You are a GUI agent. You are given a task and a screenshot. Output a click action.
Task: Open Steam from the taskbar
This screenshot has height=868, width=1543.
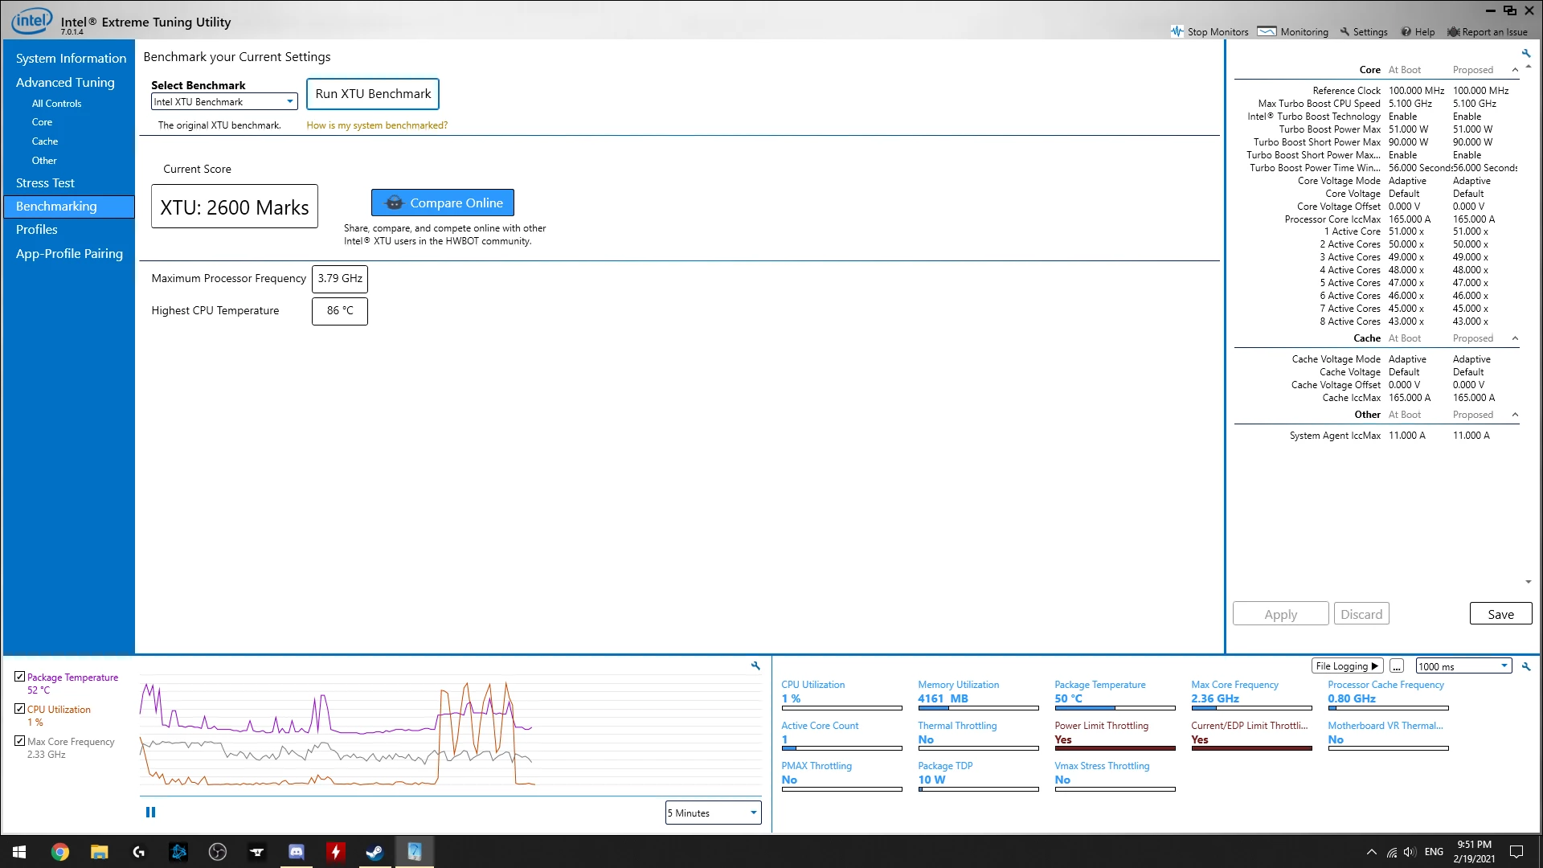374,852
